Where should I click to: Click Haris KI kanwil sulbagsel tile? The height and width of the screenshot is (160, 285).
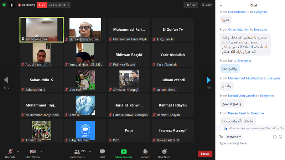click(129, 105)
